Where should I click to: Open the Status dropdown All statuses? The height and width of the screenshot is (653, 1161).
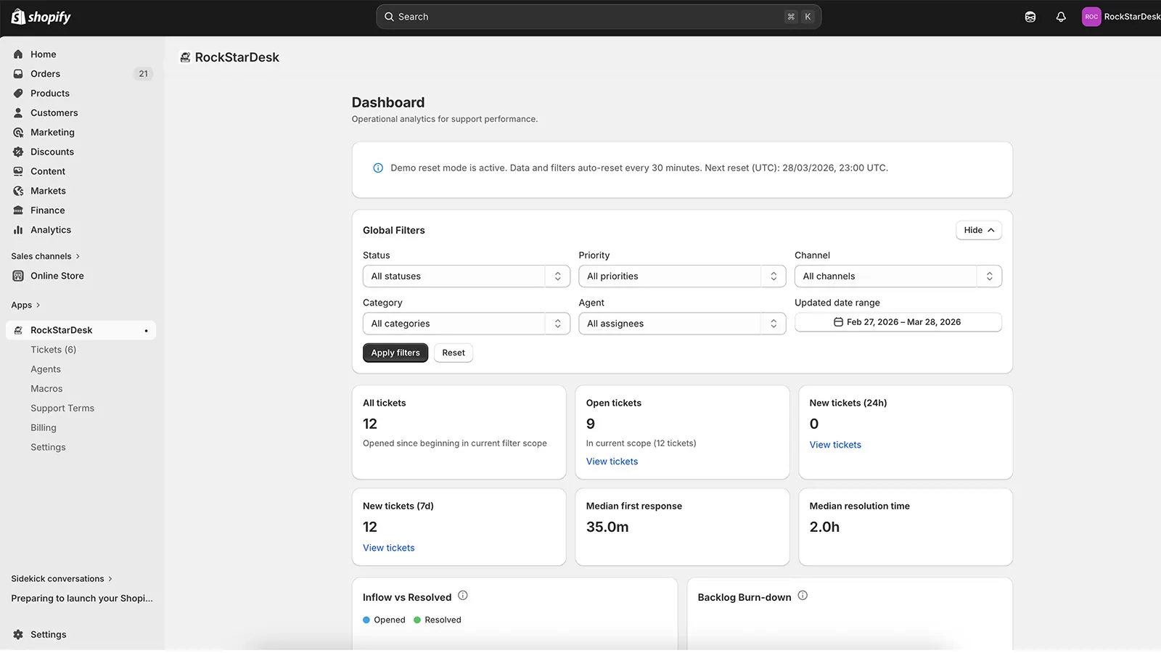pyautogui.click(x=466, y=276)
